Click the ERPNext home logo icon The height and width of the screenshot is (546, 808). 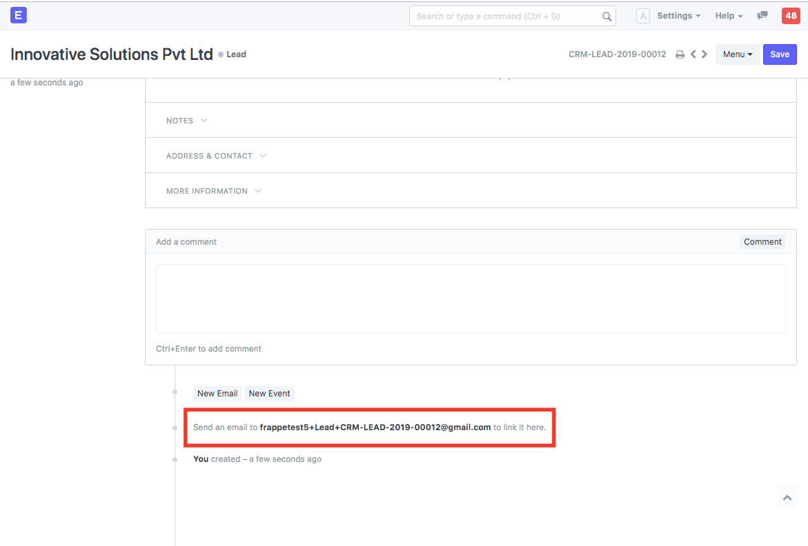click(19, 15)
